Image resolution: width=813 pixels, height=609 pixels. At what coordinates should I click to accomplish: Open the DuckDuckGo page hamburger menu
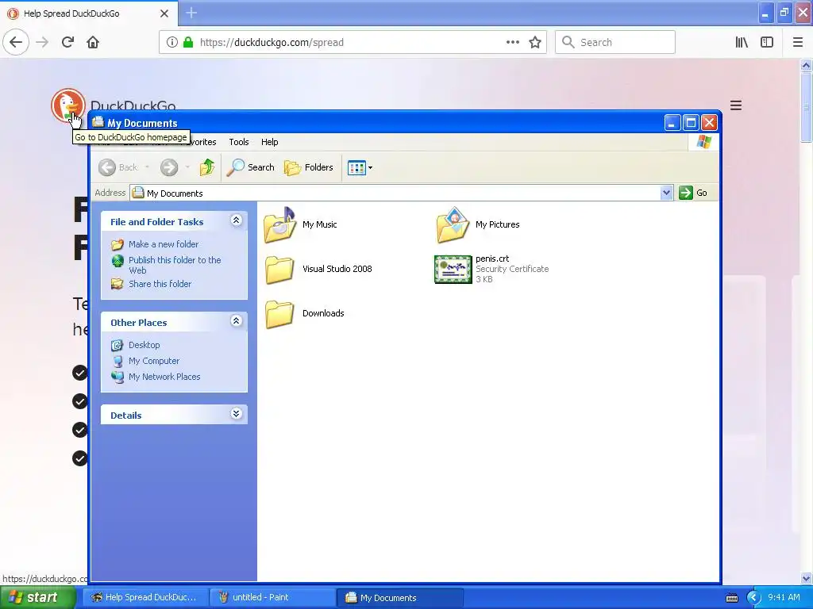pyautogui.click(x=736, y=105)
